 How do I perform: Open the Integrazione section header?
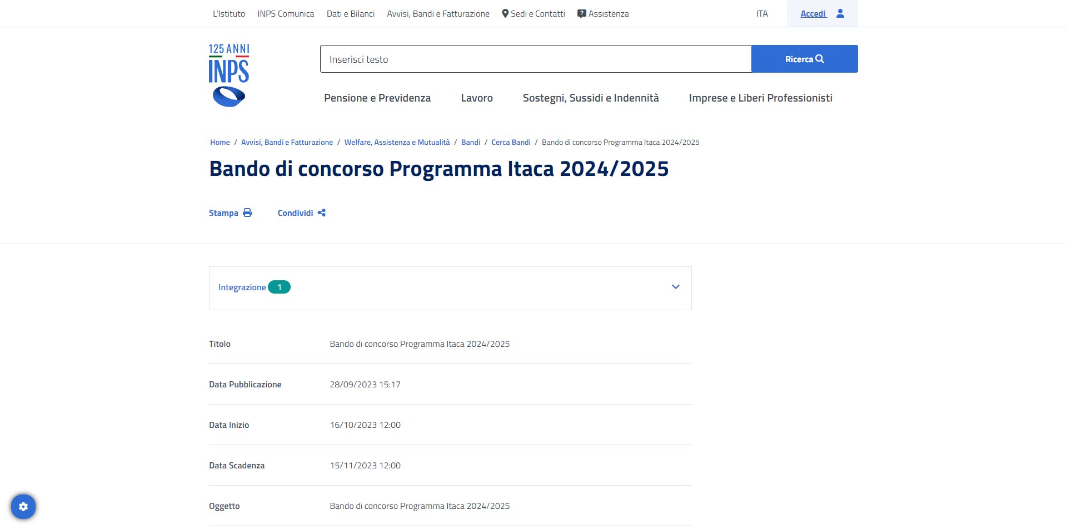tap(450, 288)
